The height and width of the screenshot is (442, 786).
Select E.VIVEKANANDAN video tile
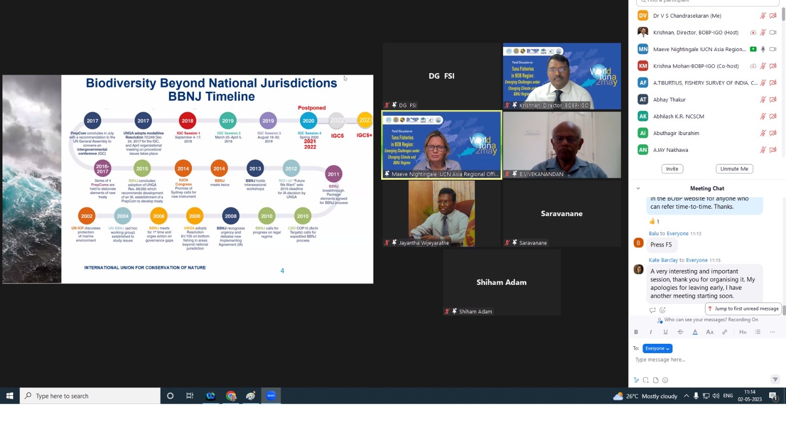click(x=562, y=144)
